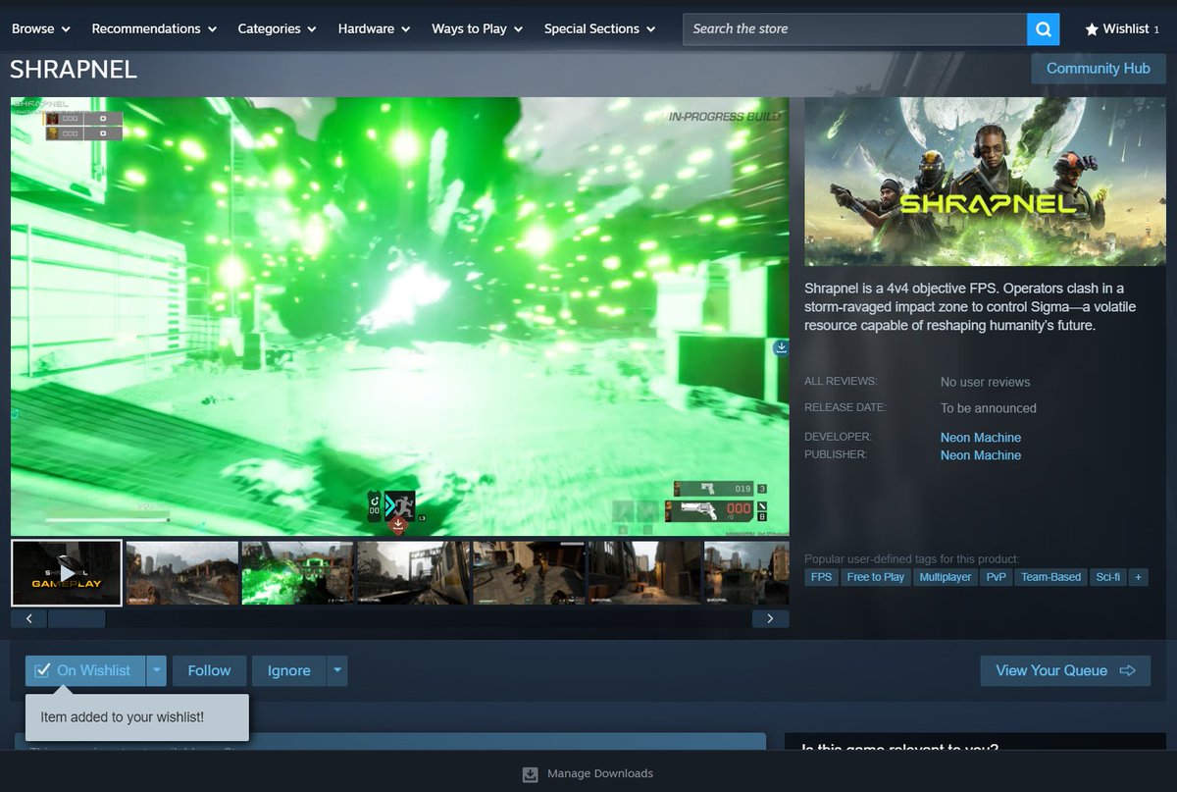Open developer Neon Machine link

[x=980, y=438]
